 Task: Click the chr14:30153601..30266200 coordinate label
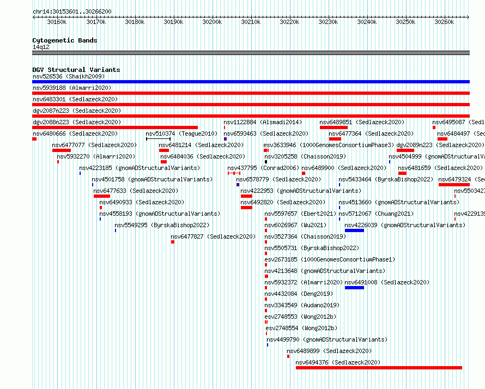(x=72, y=12)
